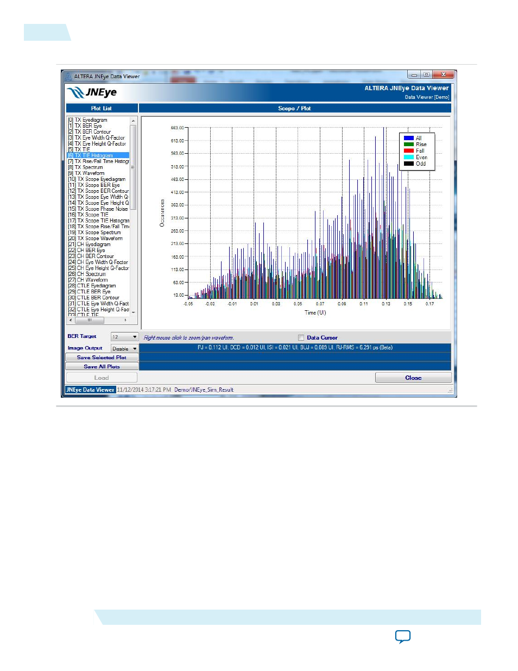
Task: Select '[3] TX Eye Width Q-Factor' plot
Action: [96, 138]
